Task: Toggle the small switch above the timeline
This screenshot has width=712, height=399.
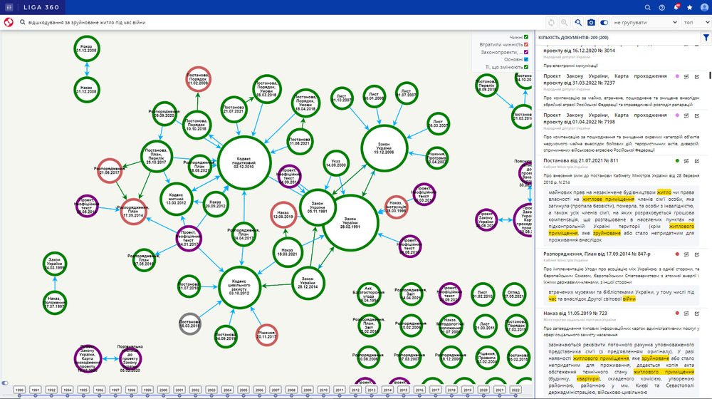Action: click(x=5, y=383)
